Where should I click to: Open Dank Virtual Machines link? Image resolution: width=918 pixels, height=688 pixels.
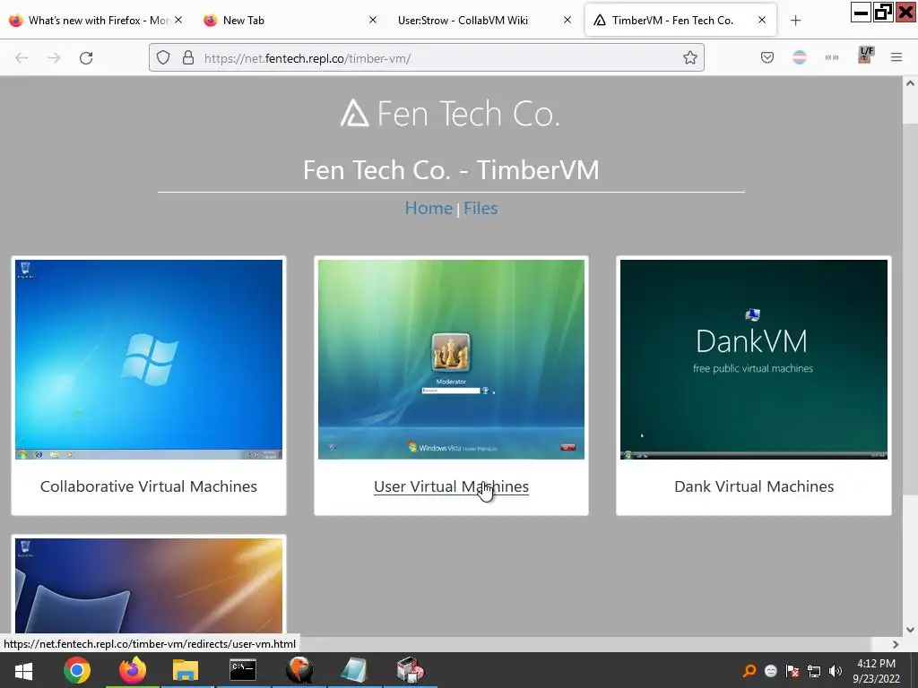point(753,486)
